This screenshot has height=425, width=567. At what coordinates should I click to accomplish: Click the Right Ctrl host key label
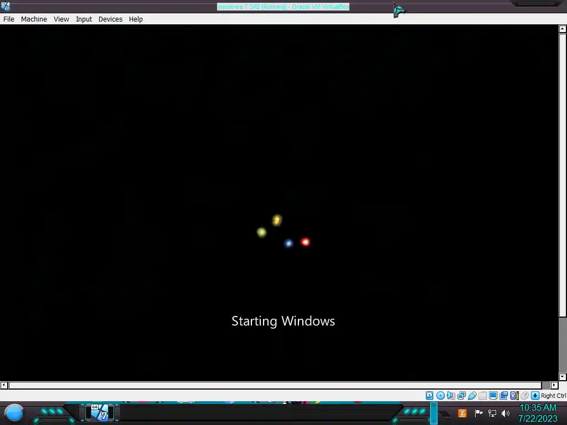[553, 396]
